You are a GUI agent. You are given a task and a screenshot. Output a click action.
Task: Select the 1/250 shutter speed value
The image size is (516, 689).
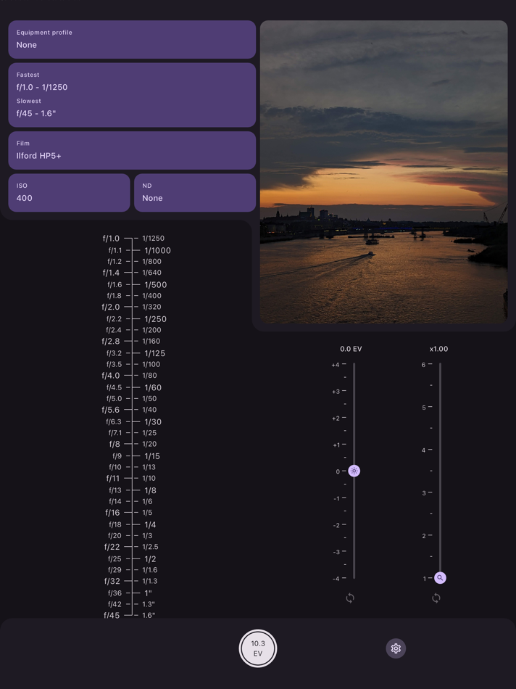156,319
